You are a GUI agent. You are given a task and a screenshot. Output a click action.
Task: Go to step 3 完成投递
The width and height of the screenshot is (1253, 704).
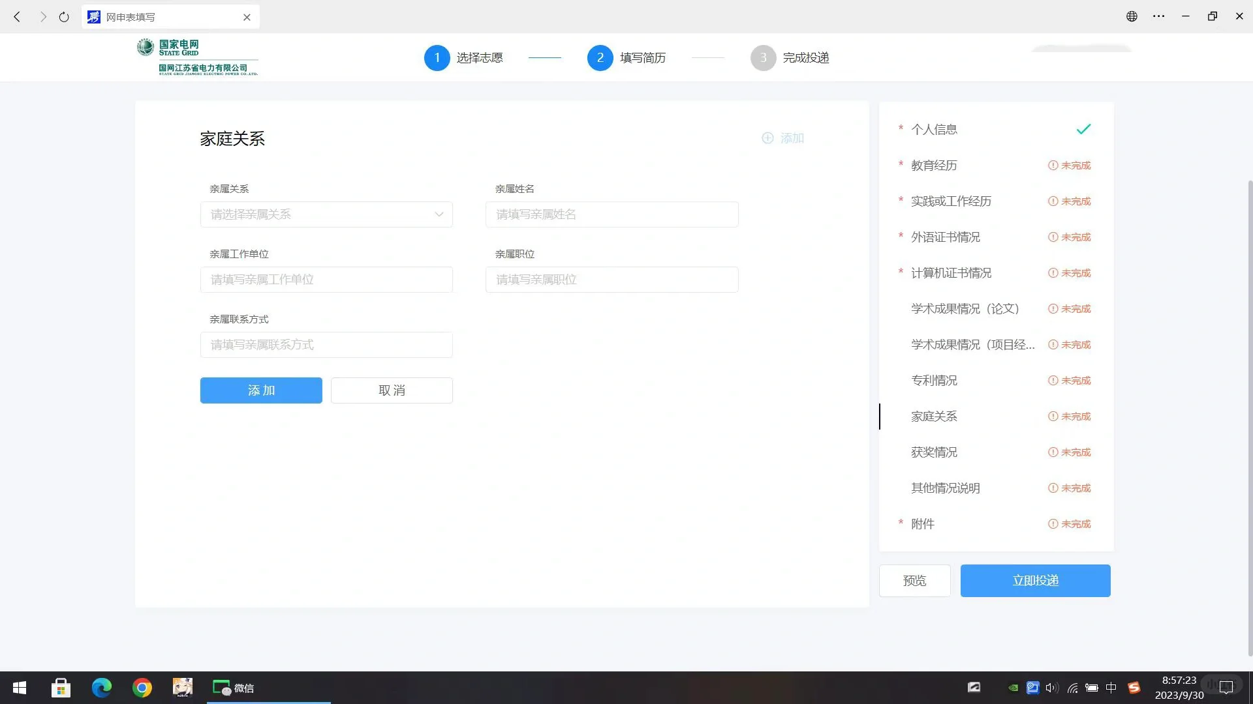[790, 58]
